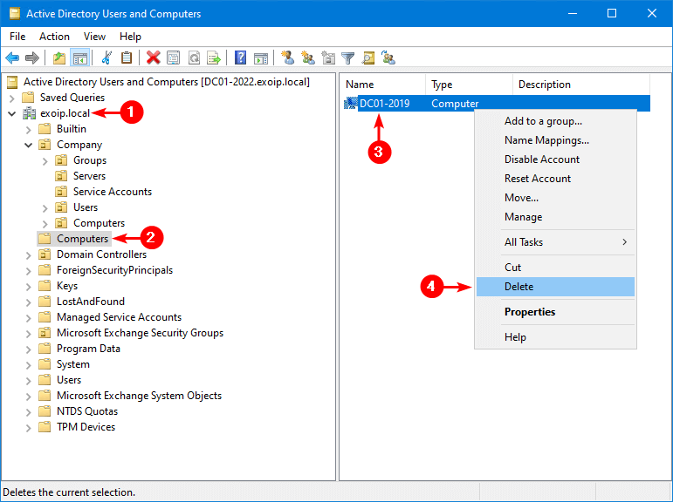Click the Domain Controllers OU folder icon

point(45,254)
